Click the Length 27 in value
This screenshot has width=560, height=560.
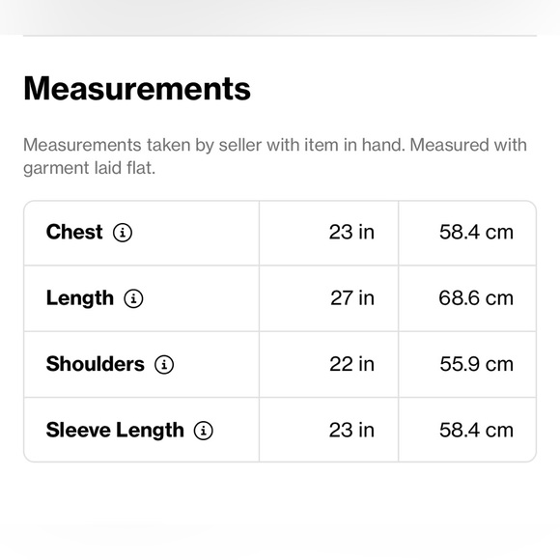pyautogui.click(x=352, y=298)
